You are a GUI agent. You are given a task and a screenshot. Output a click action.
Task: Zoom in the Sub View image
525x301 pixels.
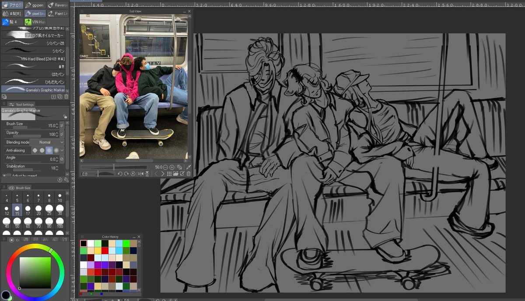tap(172, 167)
